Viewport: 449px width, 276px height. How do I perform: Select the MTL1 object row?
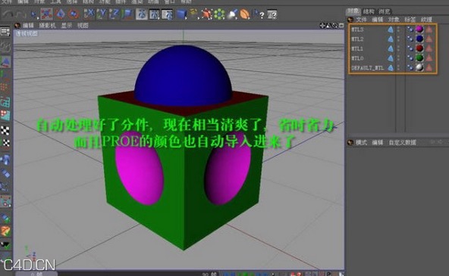tap(393, 48)
